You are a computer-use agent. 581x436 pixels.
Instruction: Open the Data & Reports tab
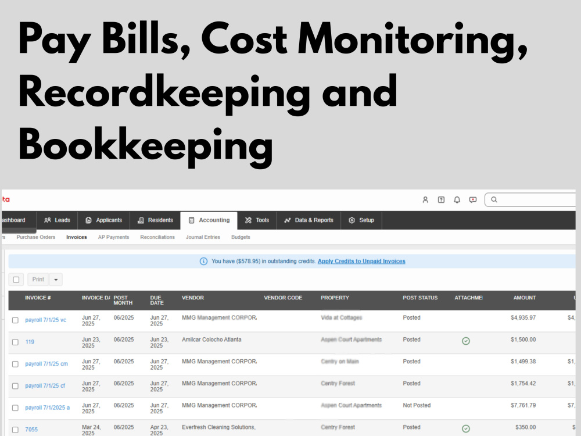[309, 220]
